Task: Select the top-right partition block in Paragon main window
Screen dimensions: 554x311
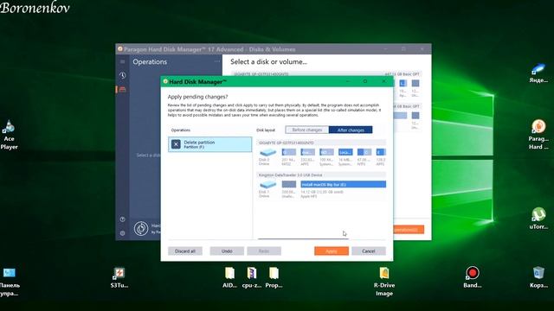Action: [415, 83]
